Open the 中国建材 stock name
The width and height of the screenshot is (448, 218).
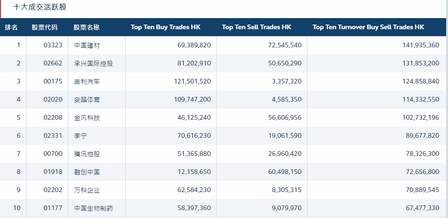[87, 45]
